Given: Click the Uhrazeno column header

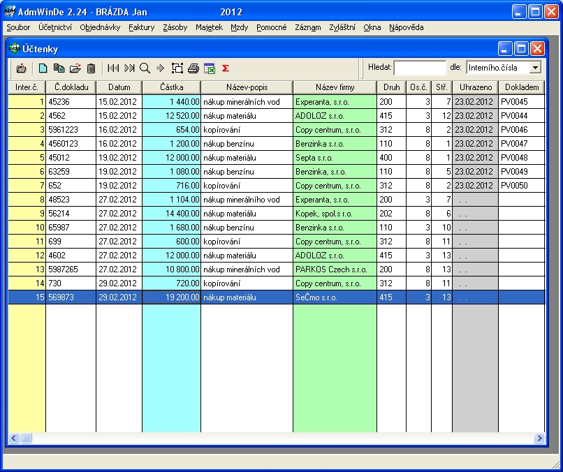Looking at the screenshot, I should [x=476, y=87].
